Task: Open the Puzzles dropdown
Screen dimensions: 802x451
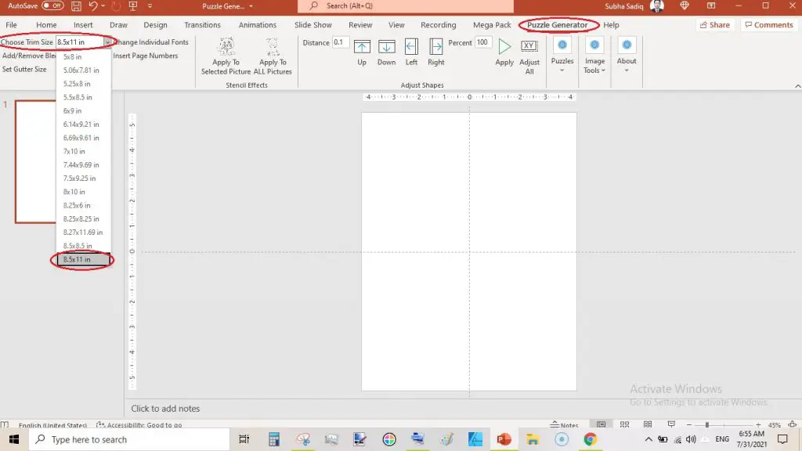Action: coord(562,56)
